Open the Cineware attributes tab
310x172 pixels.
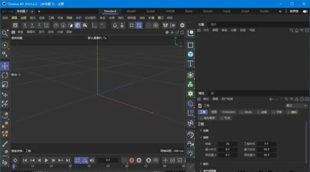pyautogui.click(x=228, y=112)
